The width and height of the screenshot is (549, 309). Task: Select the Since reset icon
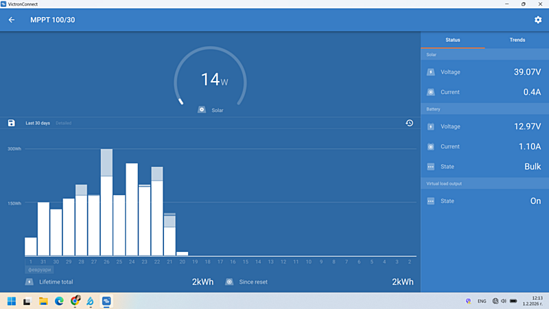coord(229,282)
